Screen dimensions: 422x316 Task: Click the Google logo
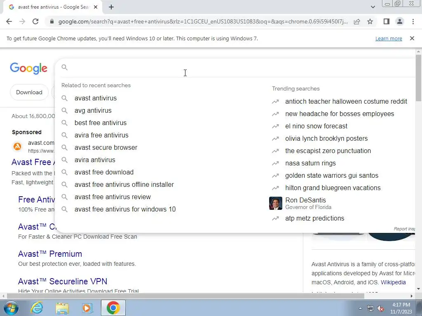(28, 68)
